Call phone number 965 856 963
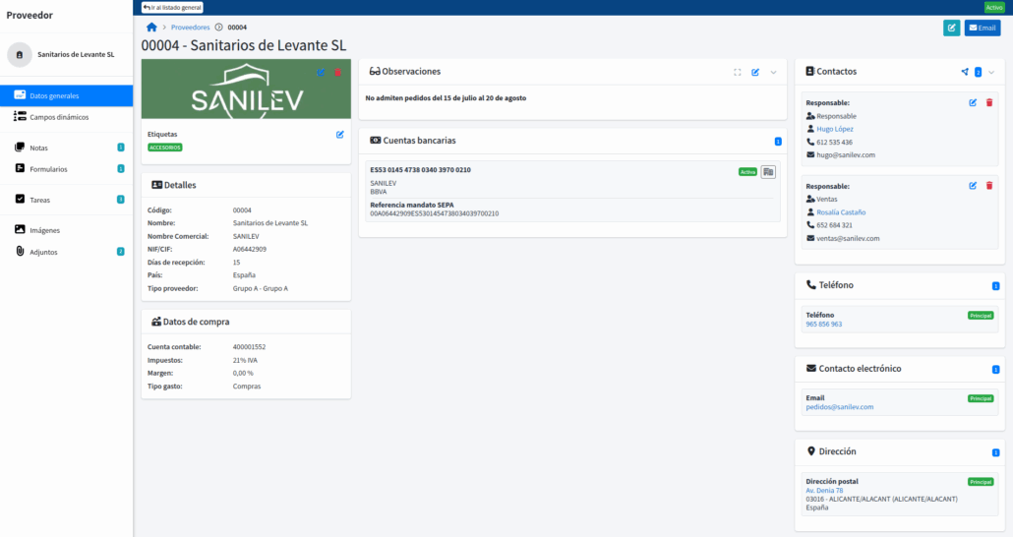1013x537 pixels. click(824, 325)
